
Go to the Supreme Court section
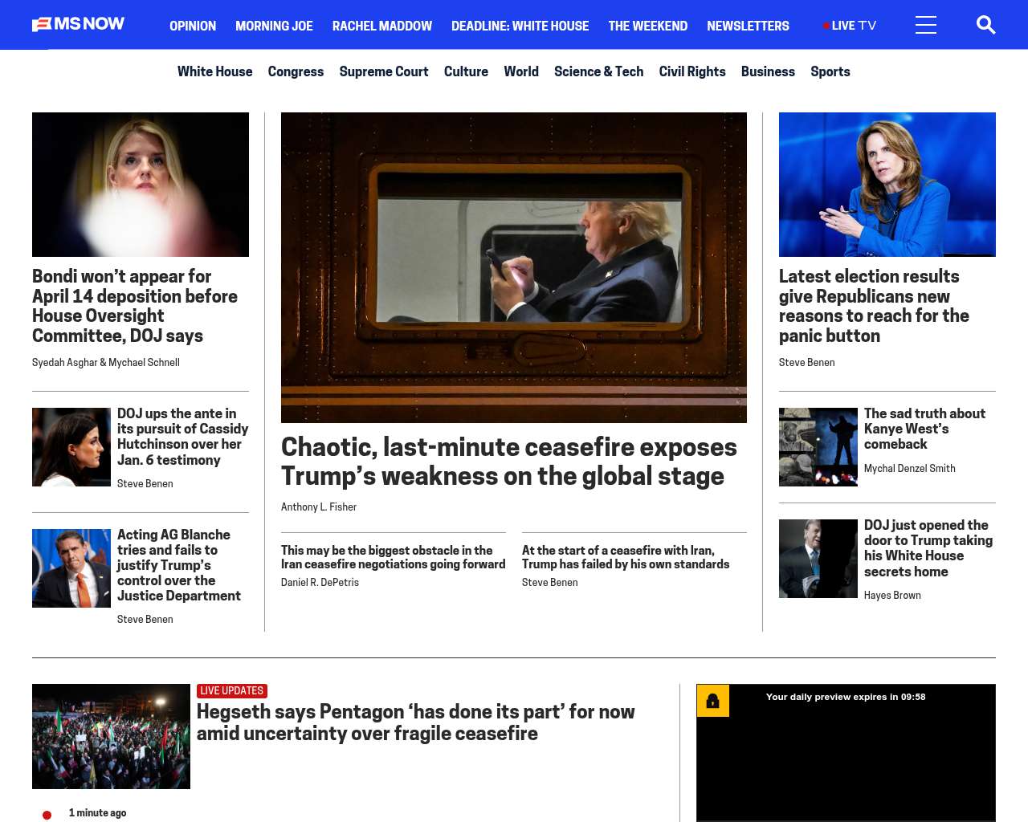pos(384,71)
